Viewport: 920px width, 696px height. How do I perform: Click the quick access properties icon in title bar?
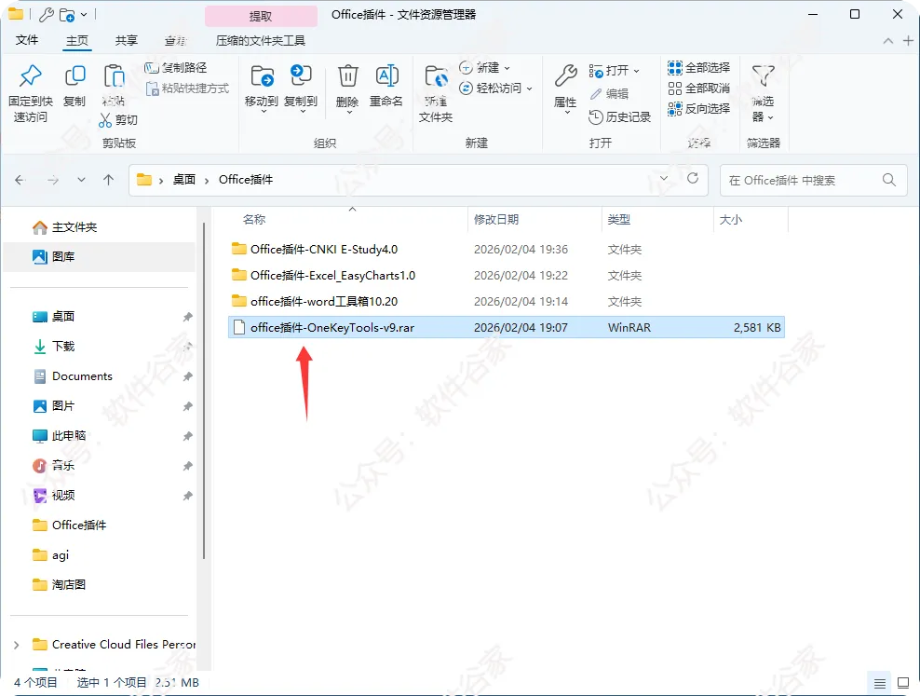coord(47,14)
